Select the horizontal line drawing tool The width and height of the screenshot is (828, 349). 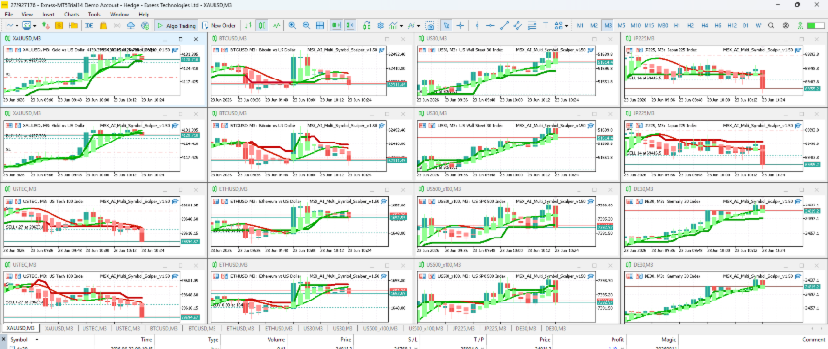(x=490, y=25)
